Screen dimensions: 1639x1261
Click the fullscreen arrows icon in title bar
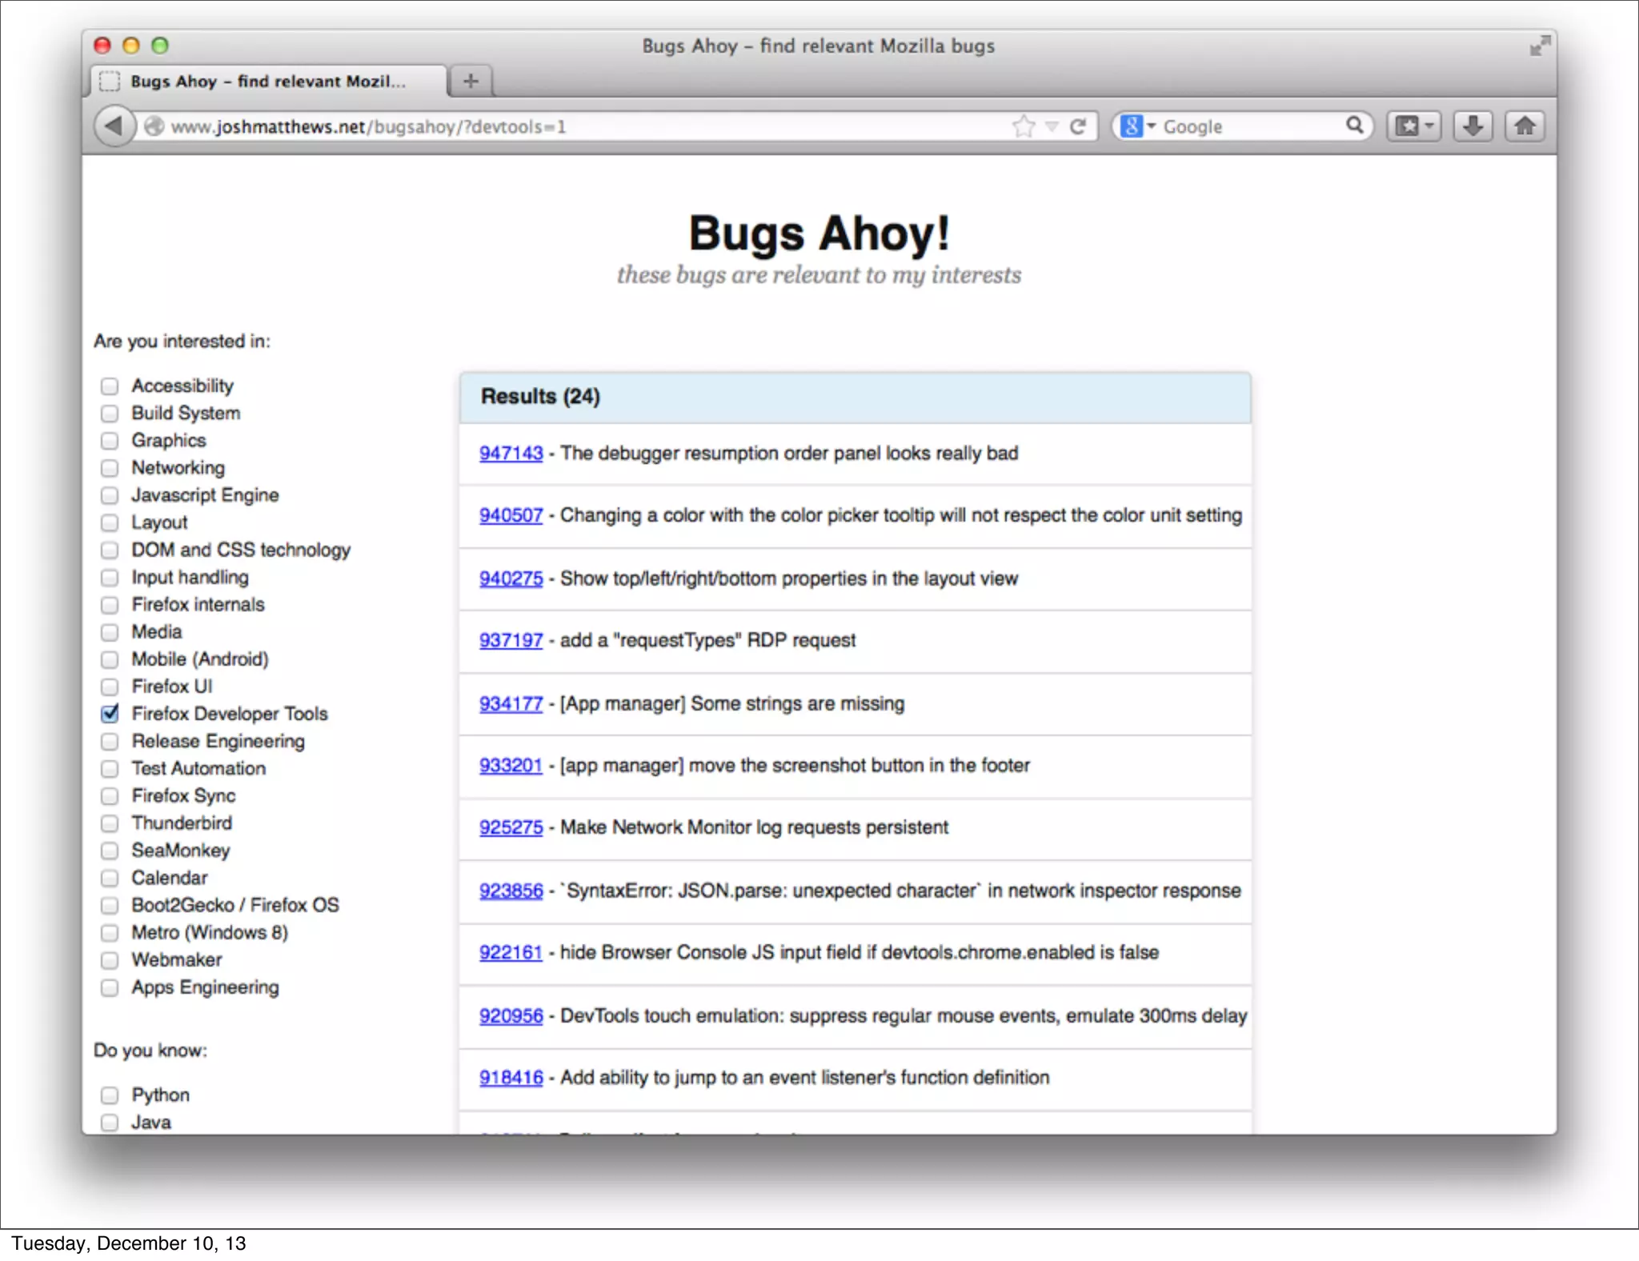1539,46
